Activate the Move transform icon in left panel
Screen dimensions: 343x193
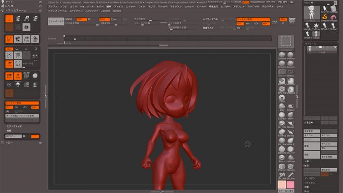coord(18,19)
